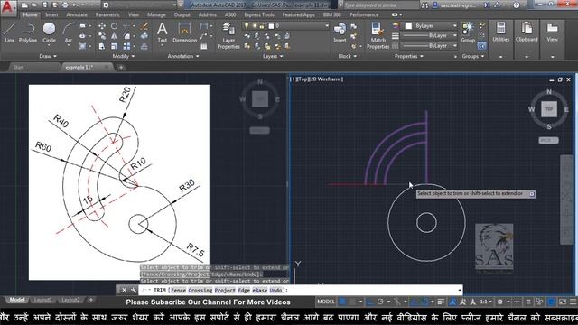The height and width of the screenshot is (325, 578).
Task: Select the Rotate tool icon in Modify panel
Action: (x=115, y=26)
